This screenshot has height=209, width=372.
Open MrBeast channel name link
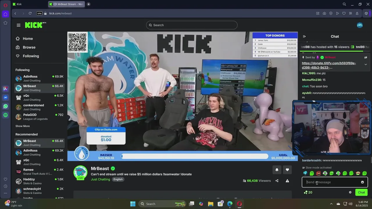(x=100, y=169)
